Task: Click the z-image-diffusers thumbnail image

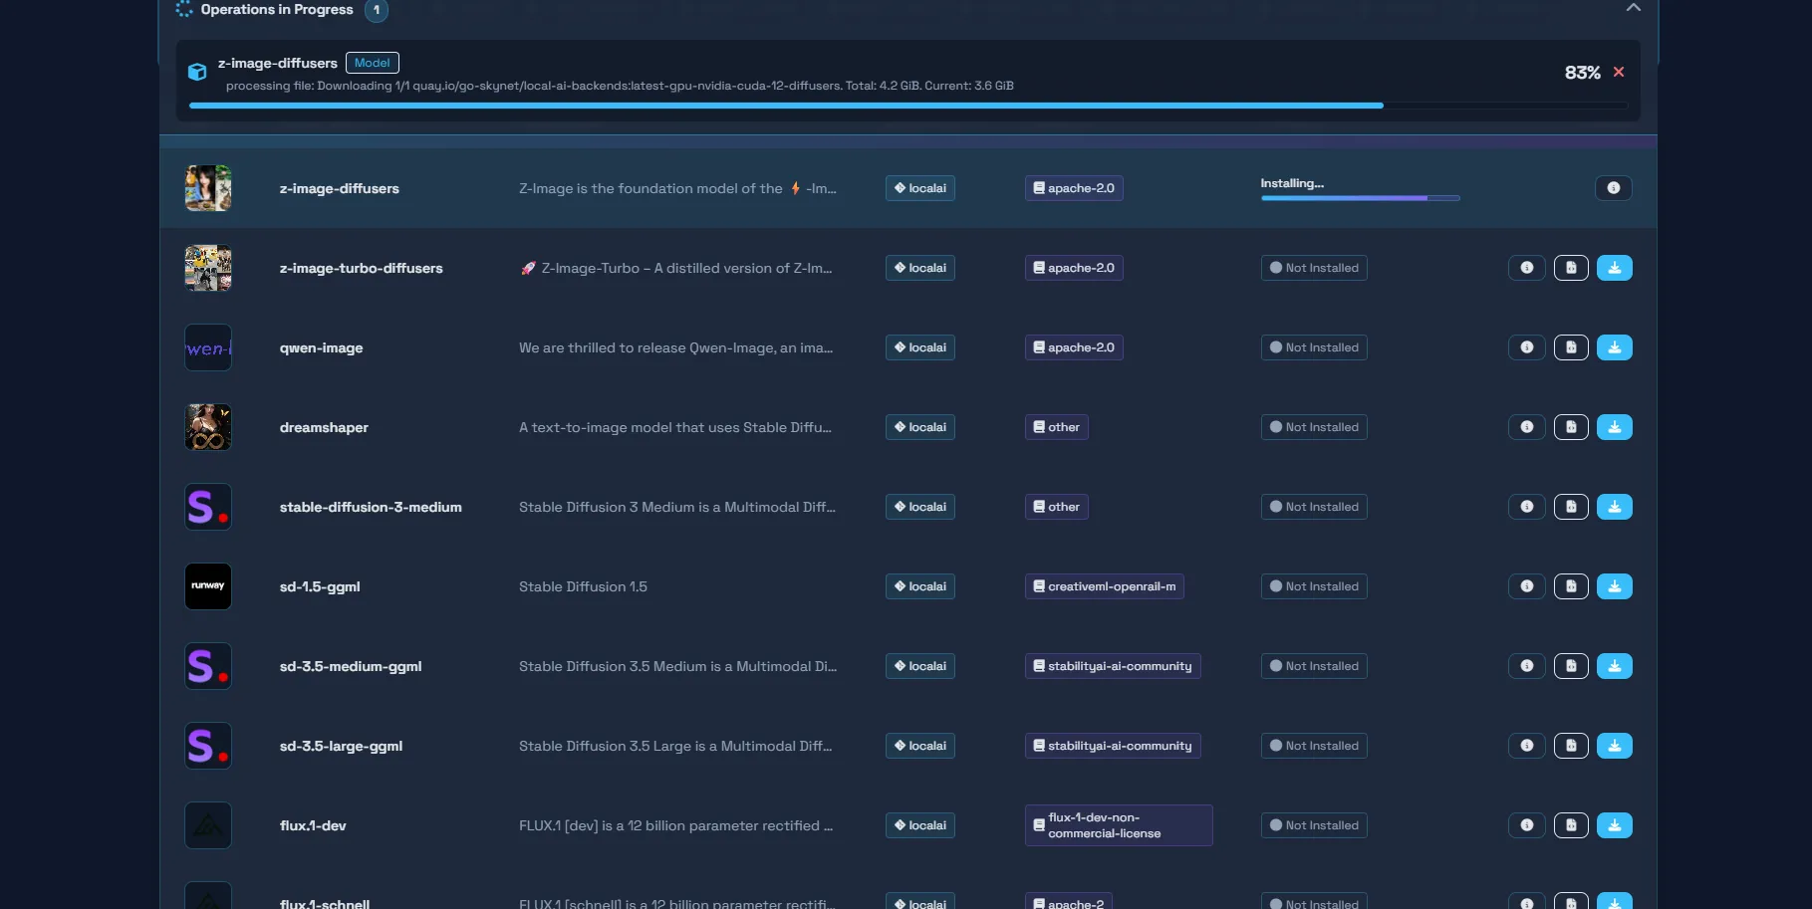Action: [208, 188]
